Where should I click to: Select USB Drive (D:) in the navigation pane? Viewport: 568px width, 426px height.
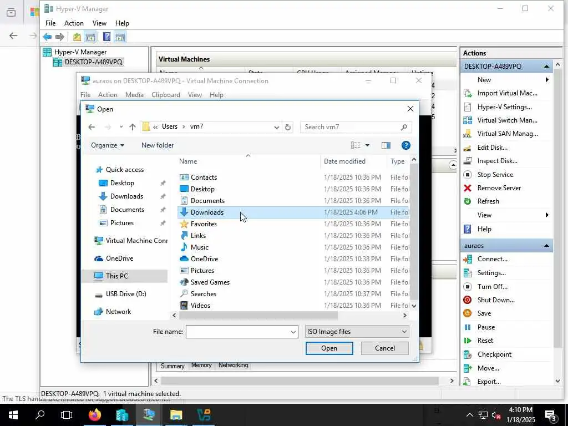(x=125, y=294)
